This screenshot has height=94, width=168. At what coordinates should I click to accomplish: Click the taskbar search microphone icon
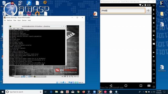coord(41,92)
